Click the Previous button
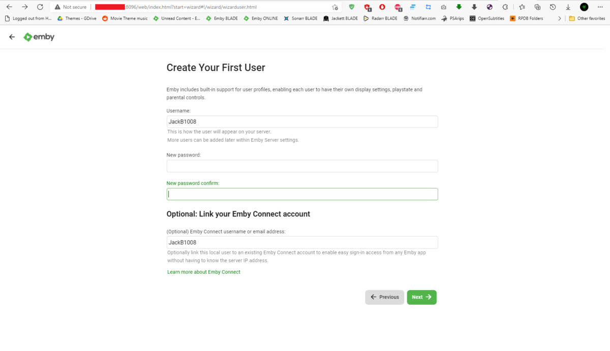610x351 pixels. point(384,297)
